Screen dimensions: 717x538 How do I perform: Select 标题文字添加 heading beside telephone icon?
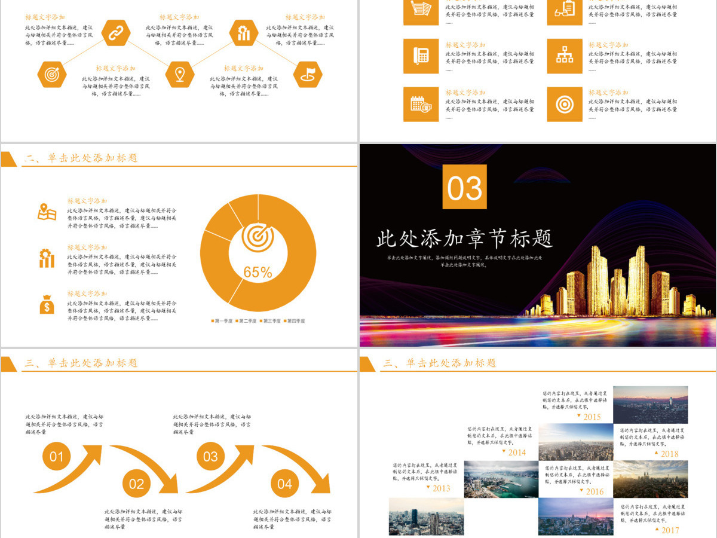pos(465,45)
